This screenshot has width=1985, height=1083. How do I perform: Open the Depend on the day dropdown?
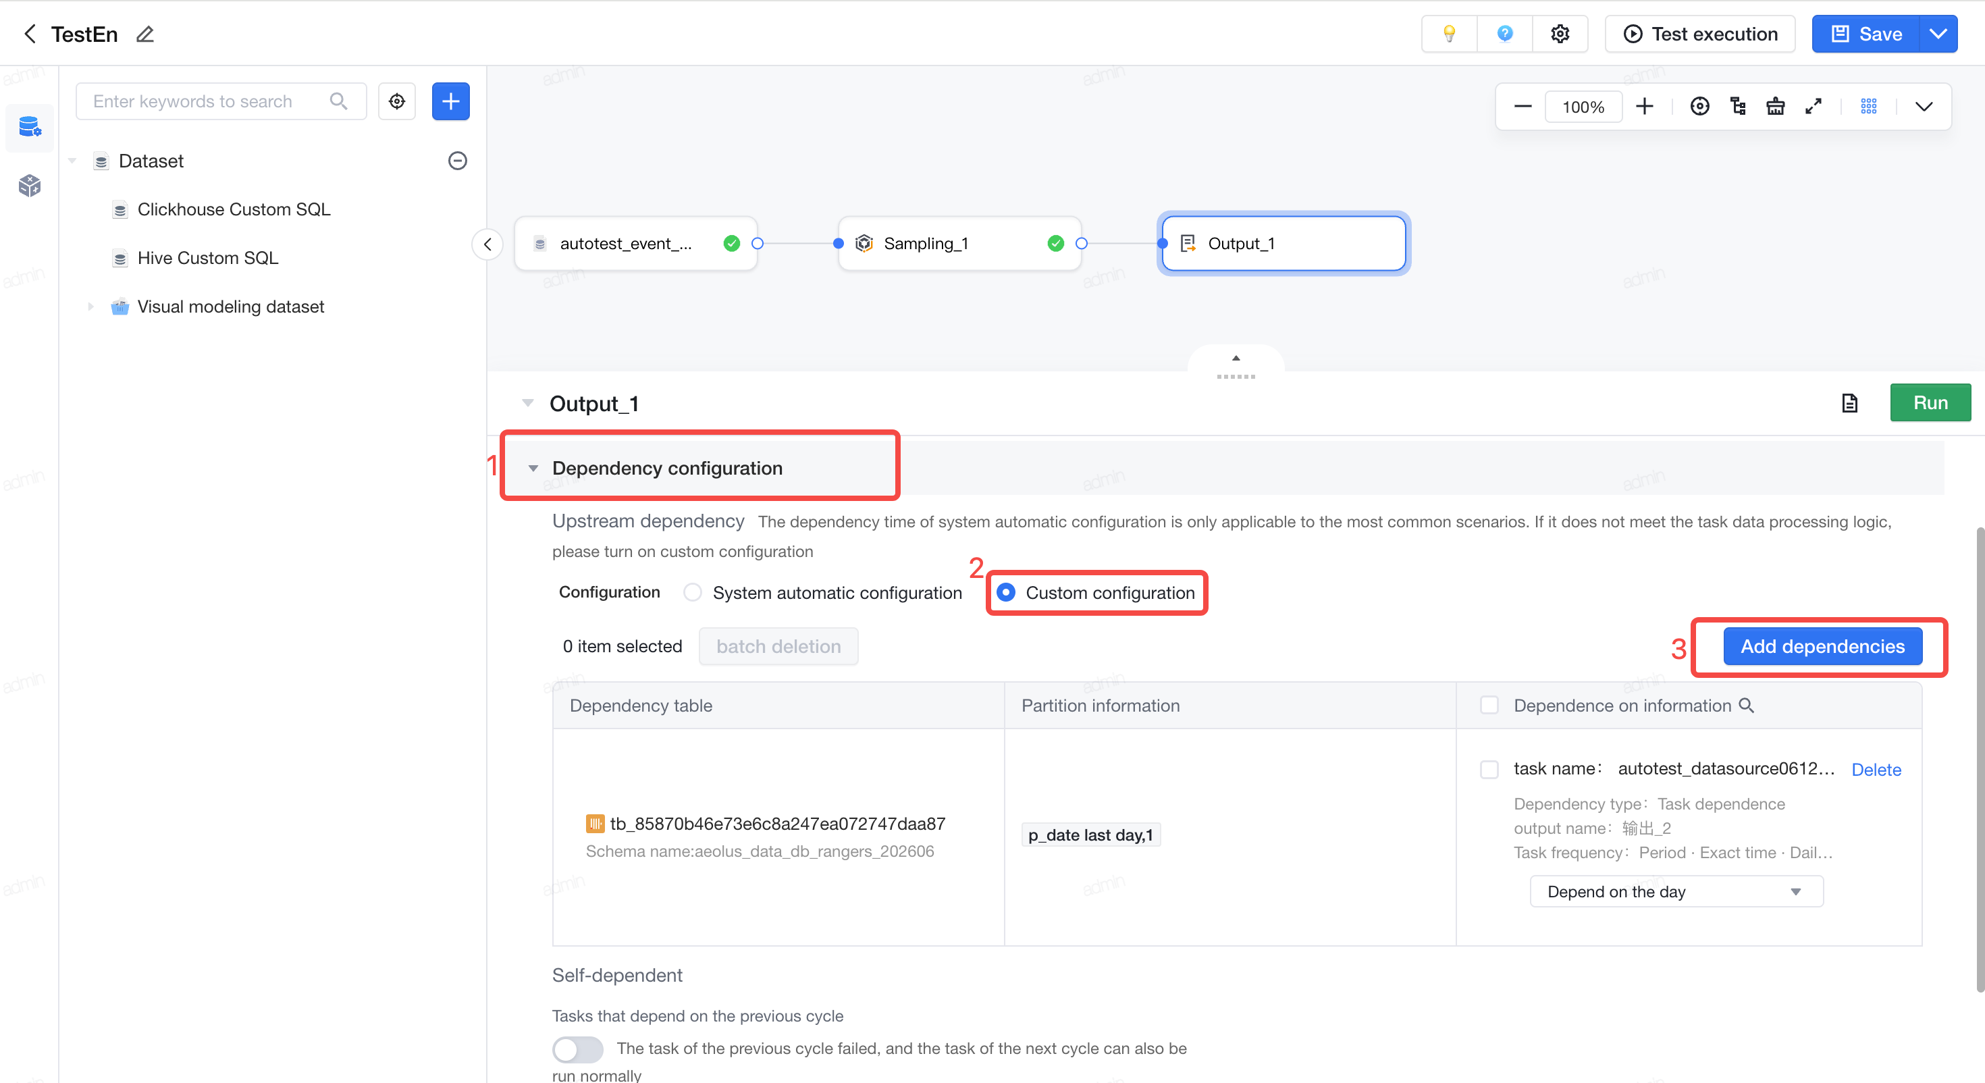(1675, 891)
